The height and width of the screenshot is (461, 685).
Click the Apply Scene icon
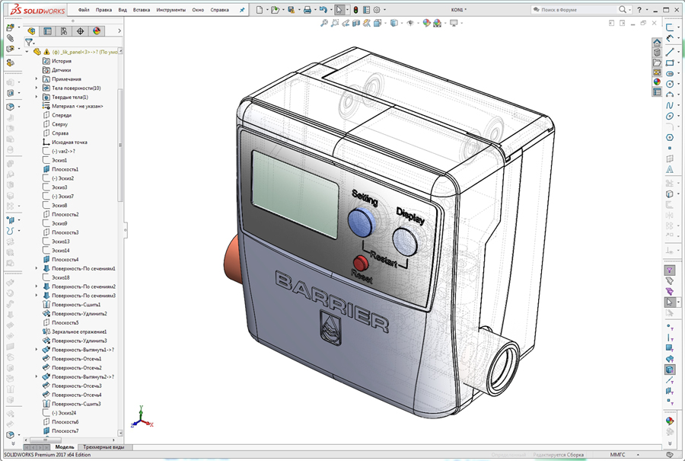coord(437,24)
